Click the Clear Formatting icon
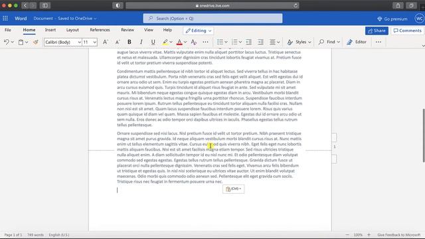The height and width of the screenshot is (239, 425). point(193,42)
